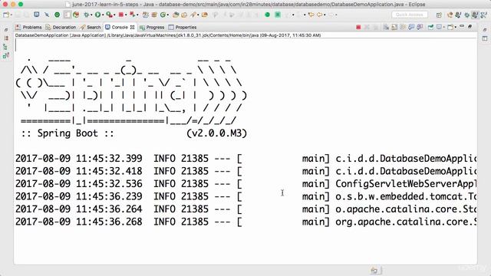491x276 pixels.
Task: Click the Relaunch icon in main toolbar
Action: [133, 15]
